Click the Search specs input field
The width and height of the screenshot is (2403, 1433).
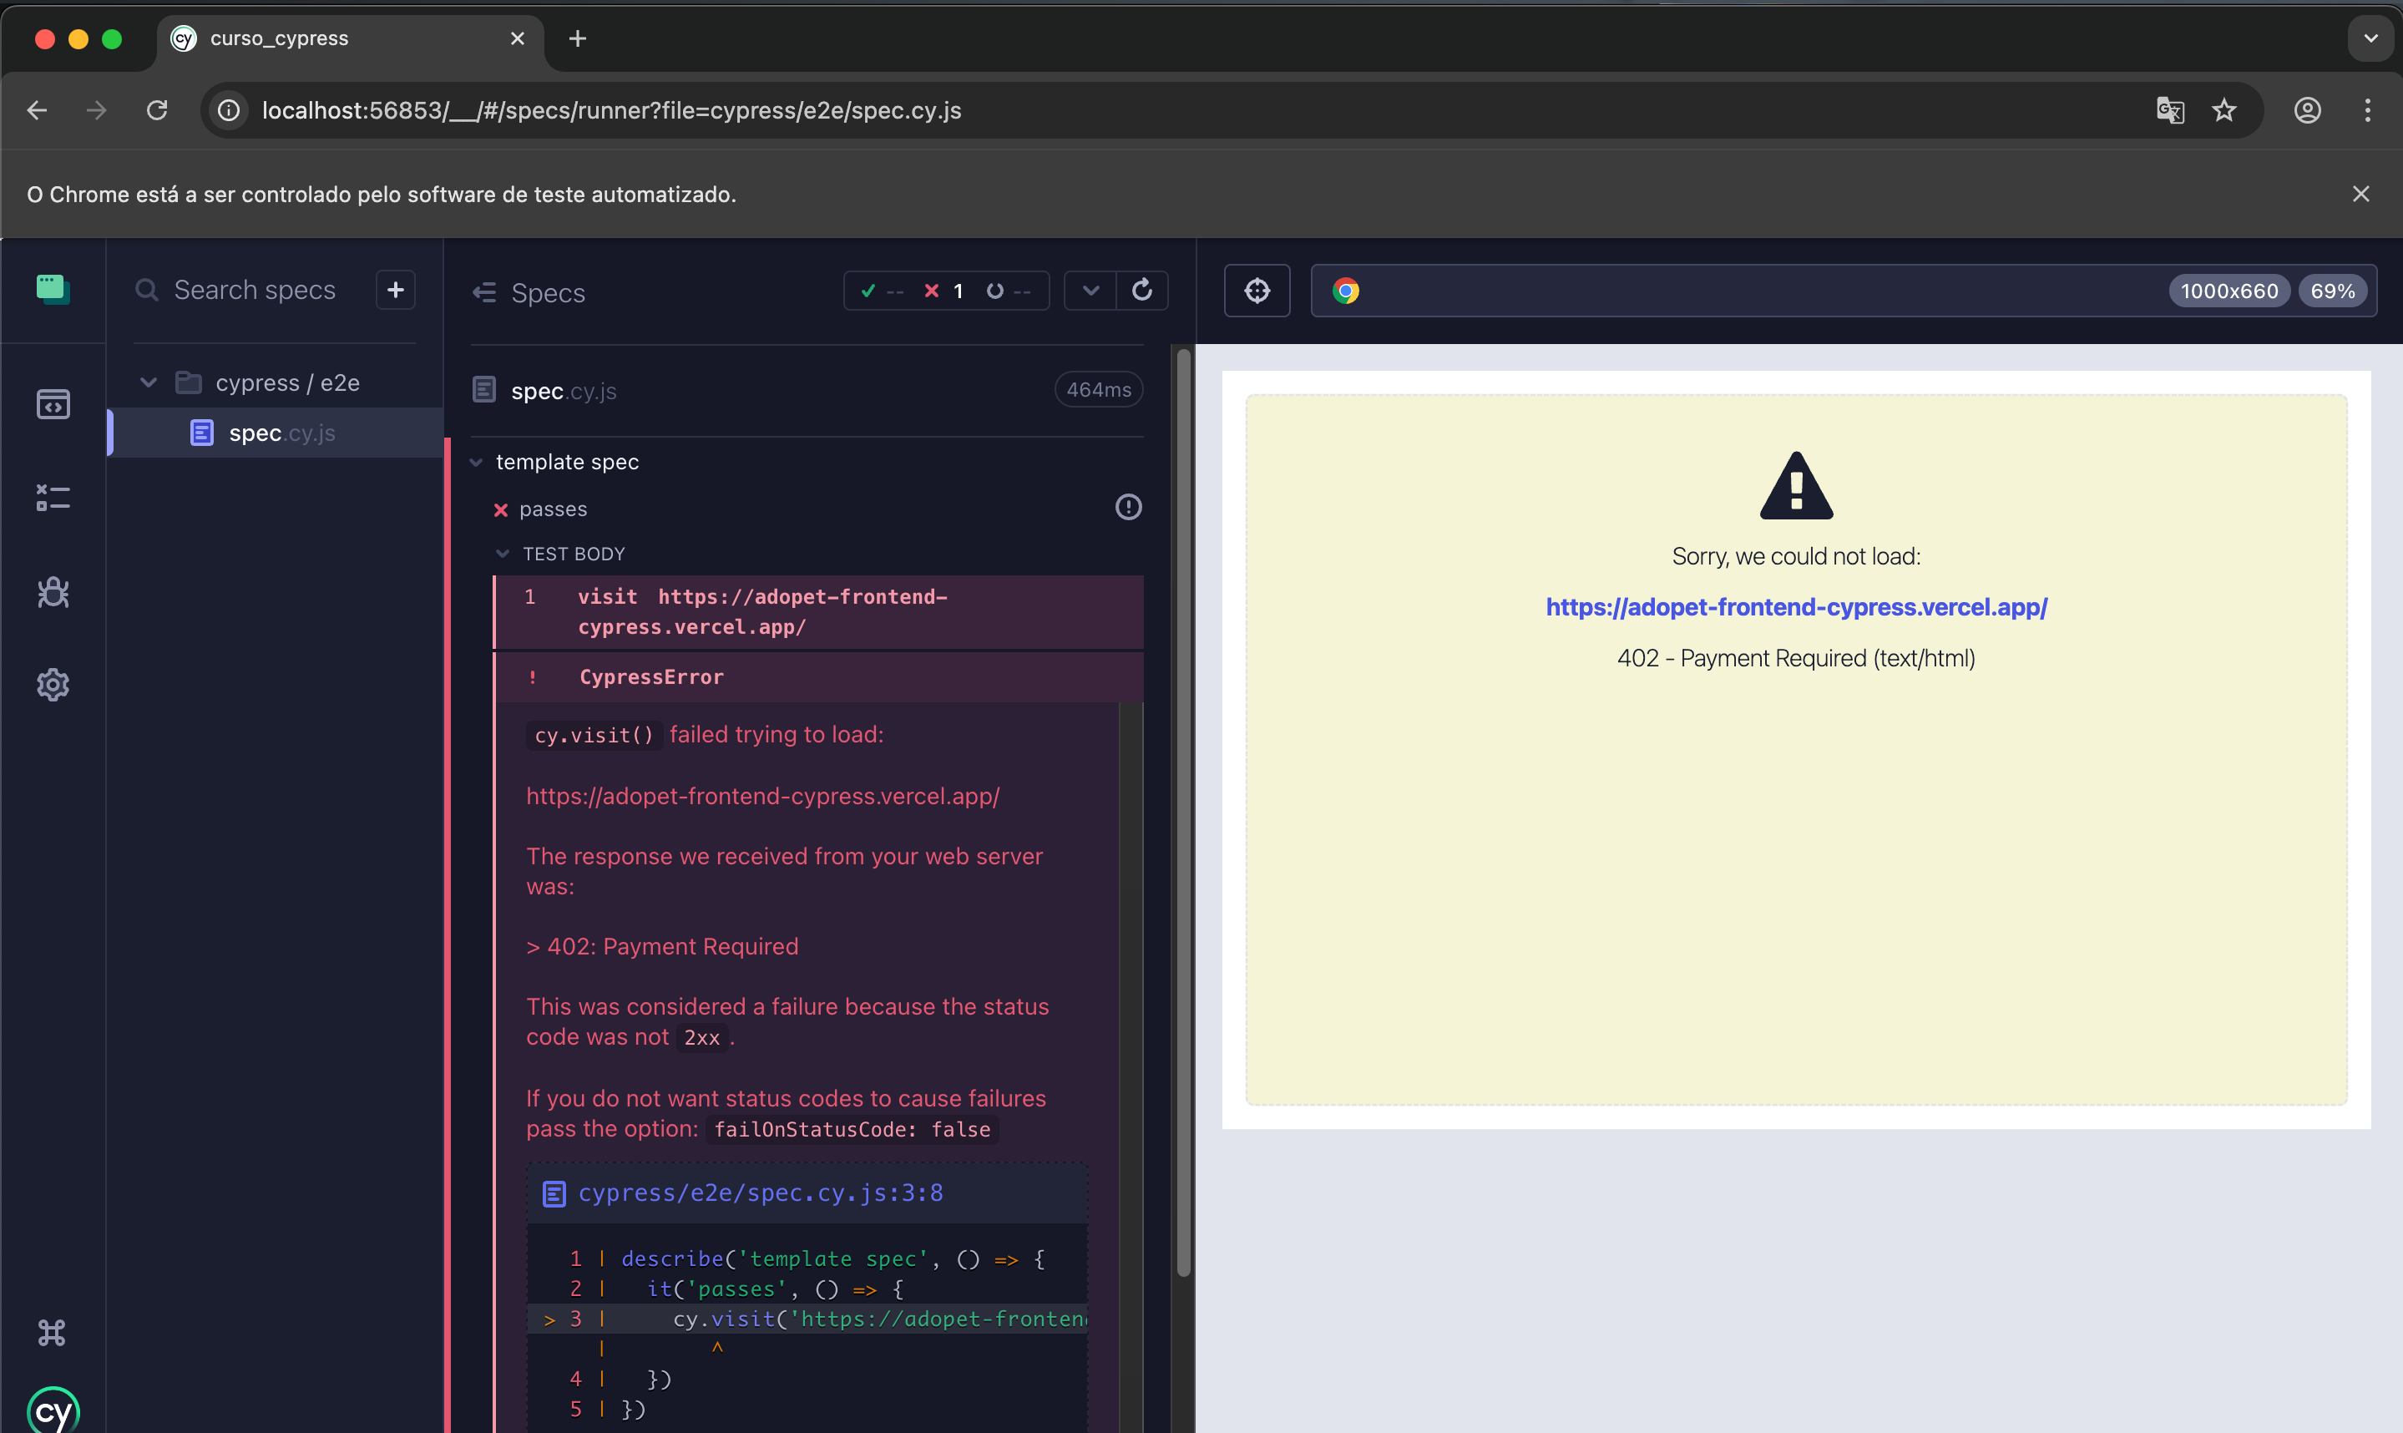[x=255, y=290]
